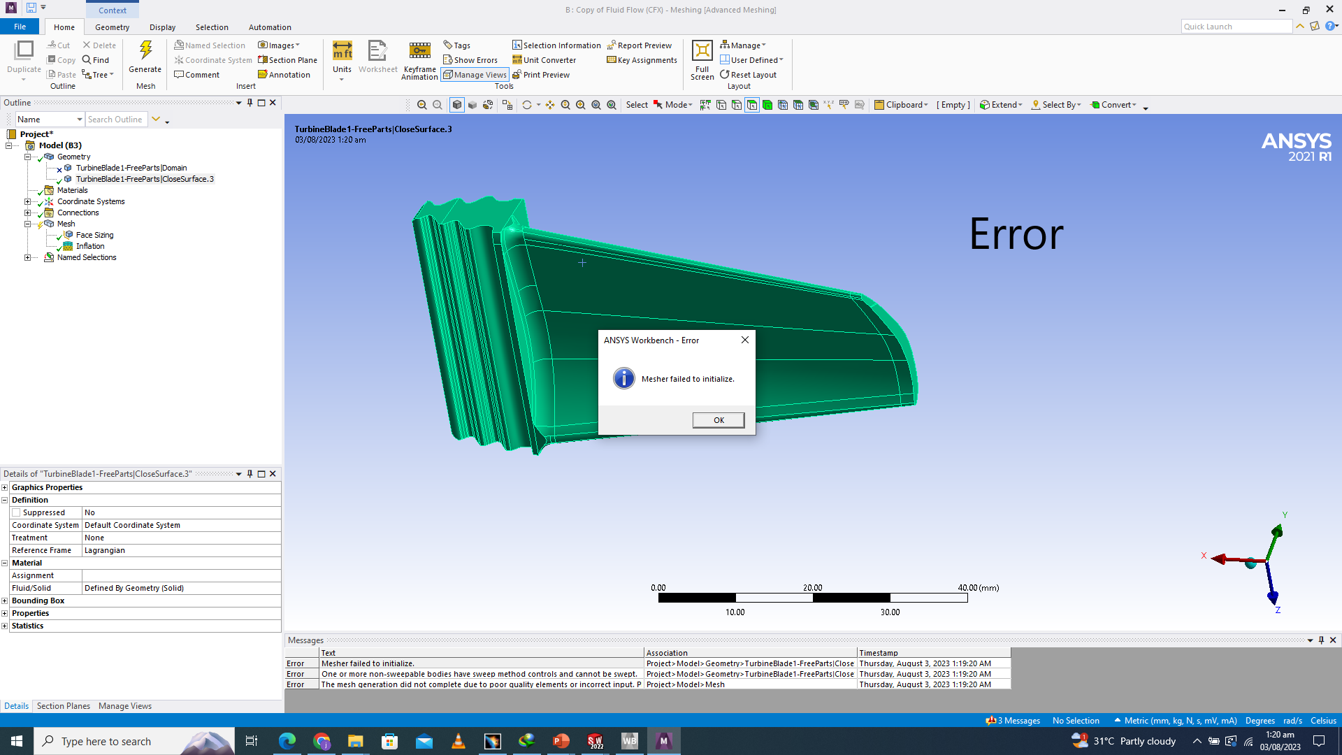The image size is (1342, 755).
Task: Toggle the Messages panel pin
Action: (x=1321, y=640)
